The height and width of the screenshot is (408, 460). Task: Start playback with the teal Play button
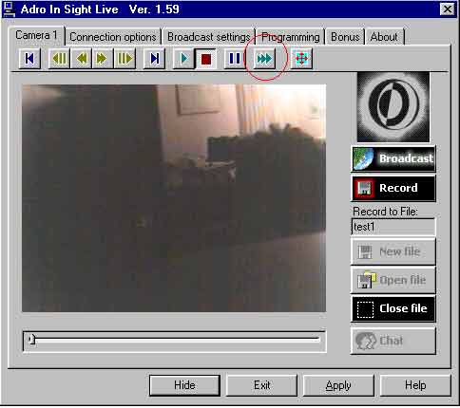click(x=183, y=59)
